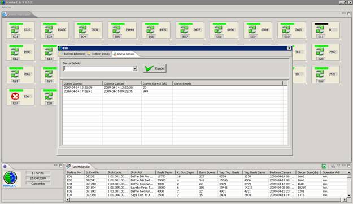Click the machine list vertical scrollbar down arrow
Screen dimensions: 353x204
(x=348, y=196)
